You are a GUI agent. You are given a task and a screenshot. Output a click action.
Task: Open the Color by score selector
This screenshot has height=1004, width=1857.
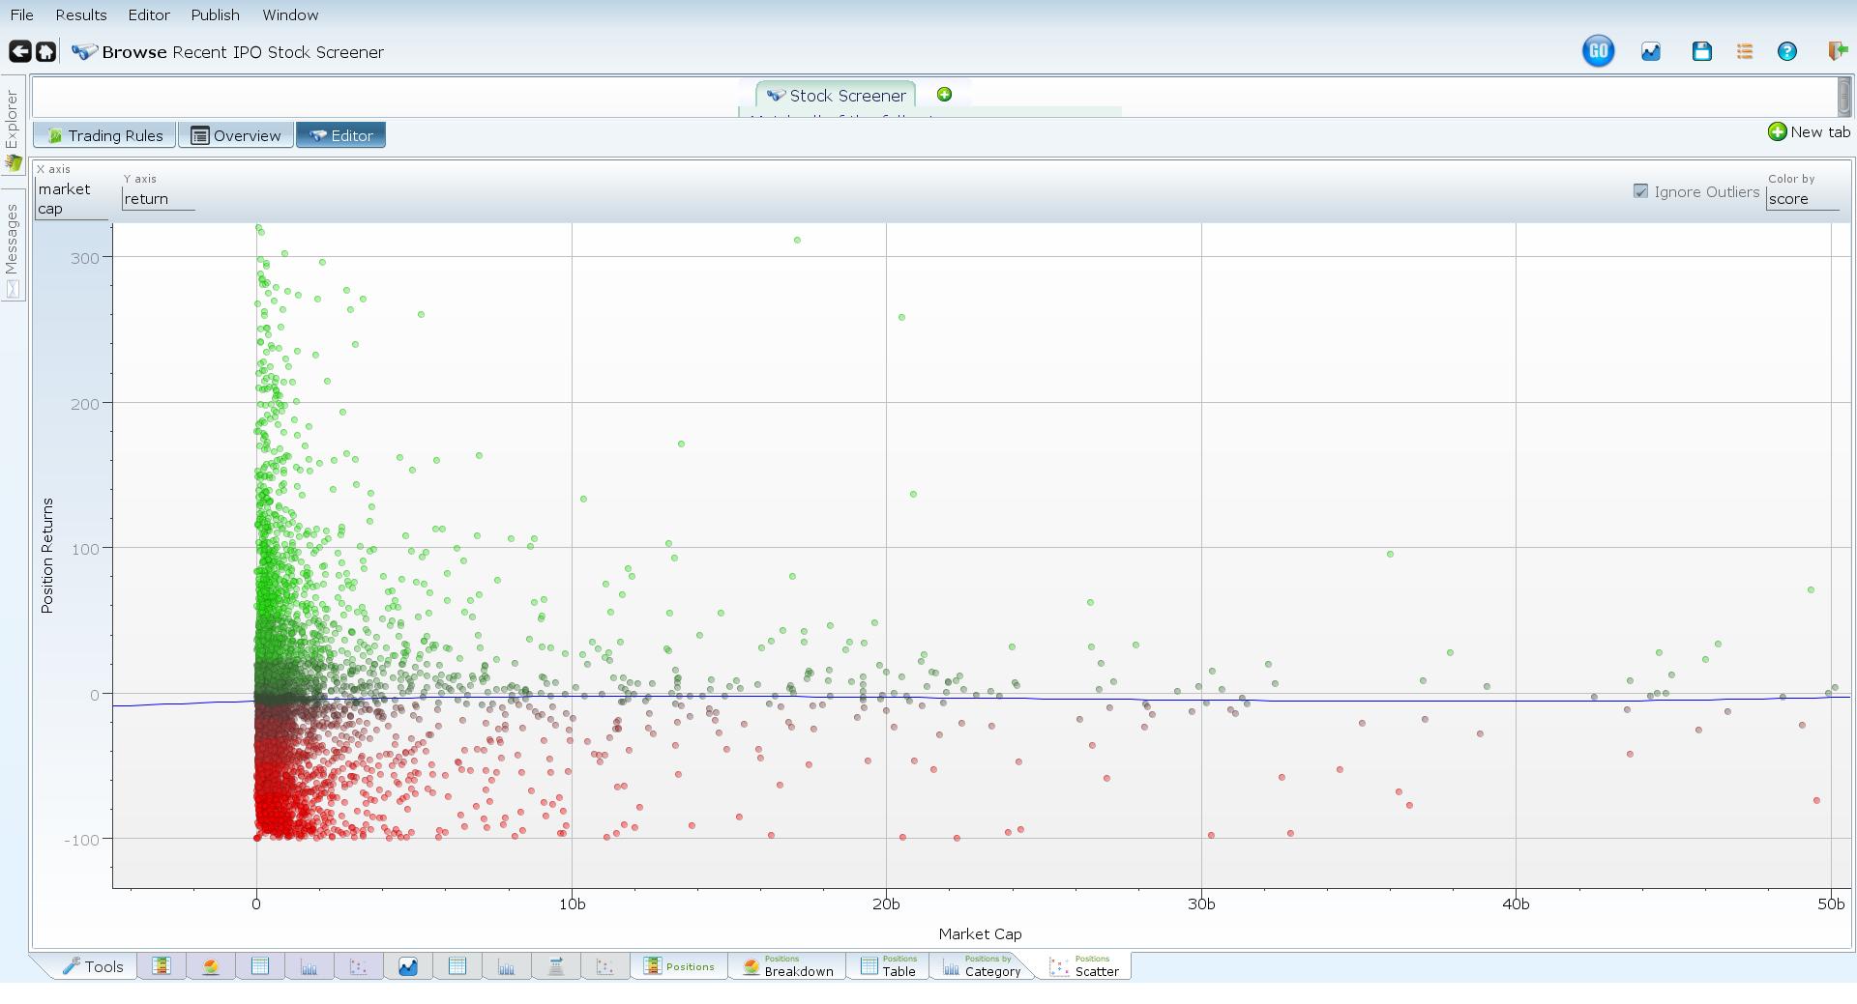click(x=1803, y=198)
